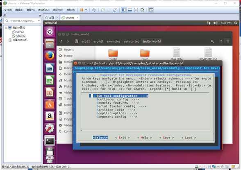
Task: Launch LibreOffice Writer from the dock
Action: [x=50, y=68]
